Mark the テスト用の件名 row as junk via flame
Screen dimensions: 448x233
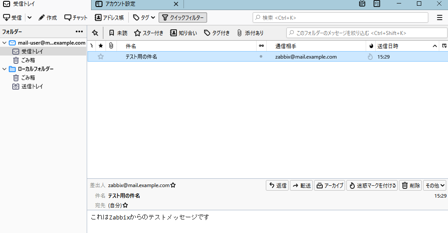point(370,56)
